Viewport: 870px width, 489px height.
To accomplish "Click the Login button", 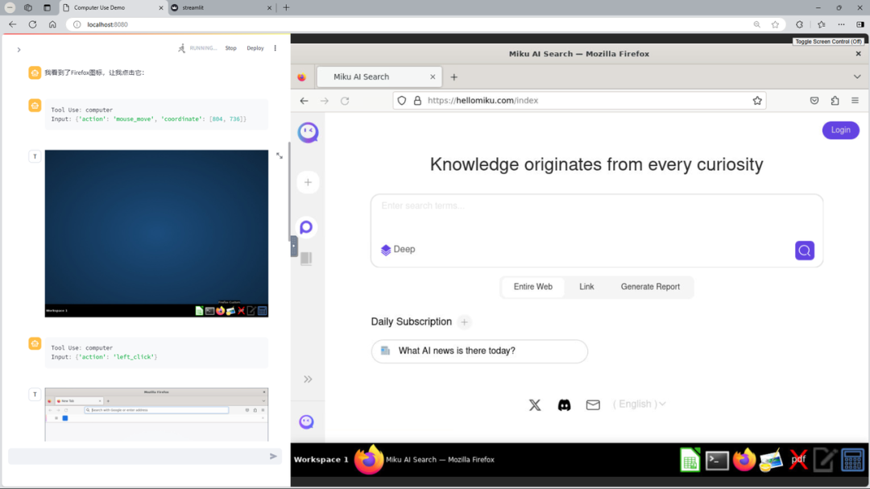I will (x=840, y=130).
